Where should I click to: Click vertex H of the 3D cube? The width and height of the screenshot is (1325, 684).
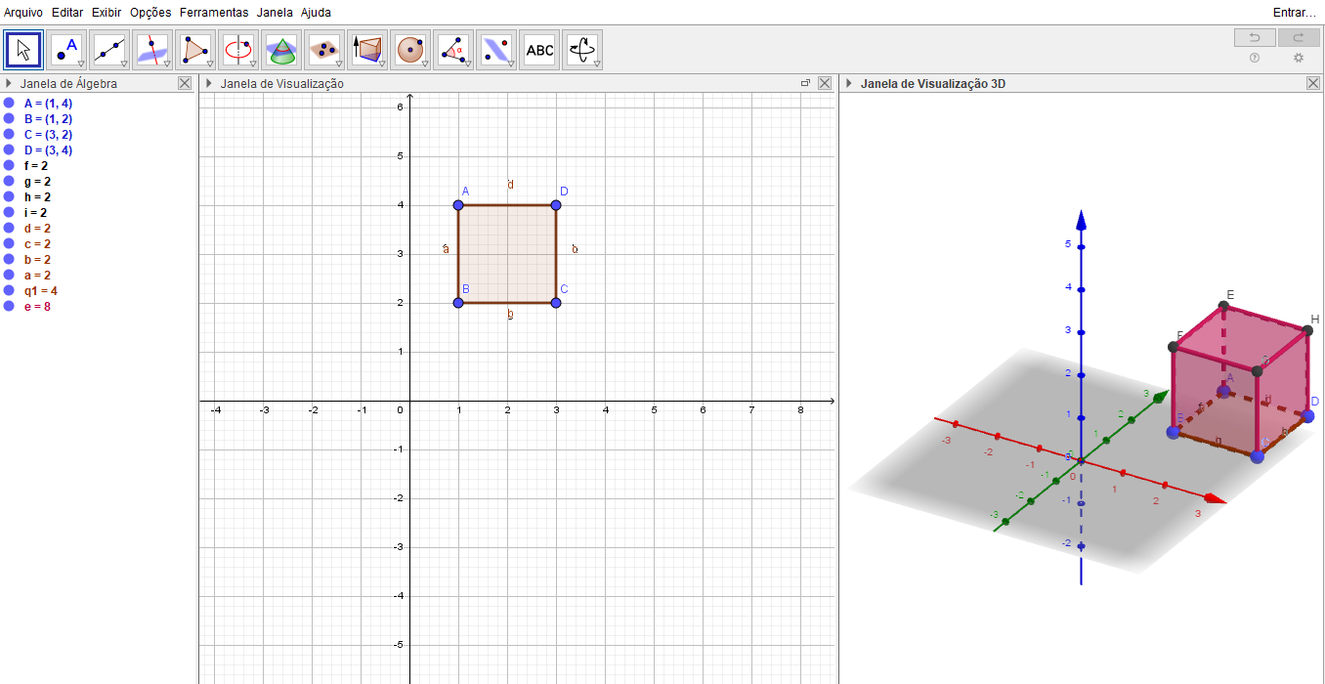1307,330
